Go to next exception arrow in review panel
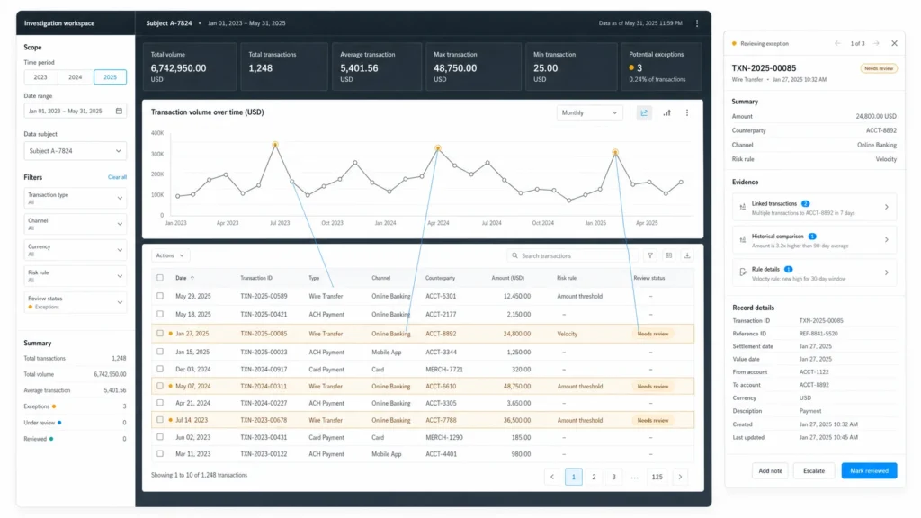Screen dimensions: 921x518 876,43
